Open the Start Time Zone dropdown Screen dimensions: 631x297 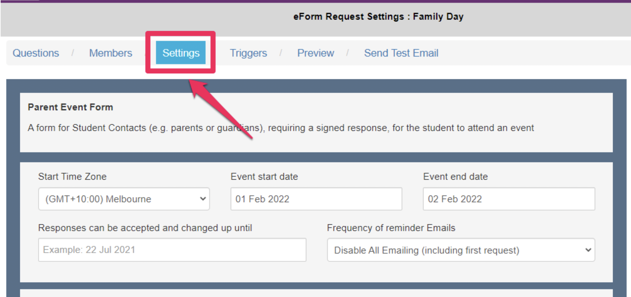[124, 199]
